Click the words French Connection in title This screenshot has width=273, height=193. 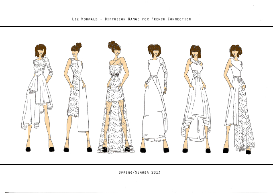[171, 19]
